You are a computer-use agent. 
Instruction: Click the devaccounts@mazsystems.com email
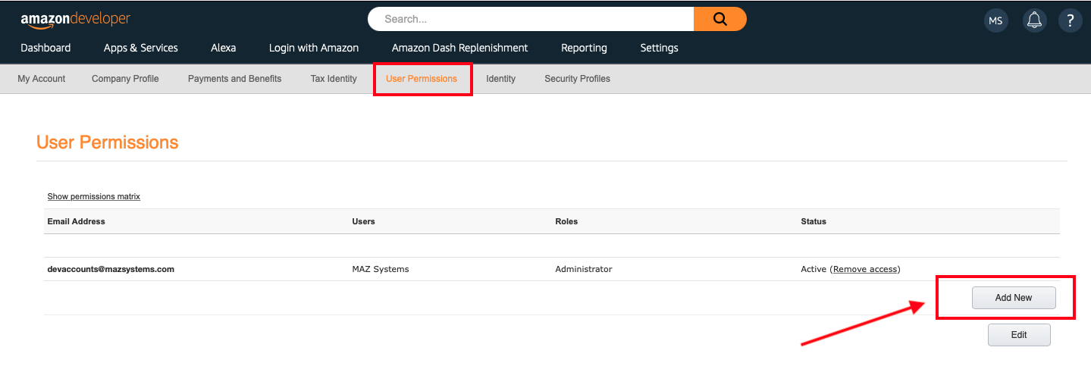click(111, 269)
